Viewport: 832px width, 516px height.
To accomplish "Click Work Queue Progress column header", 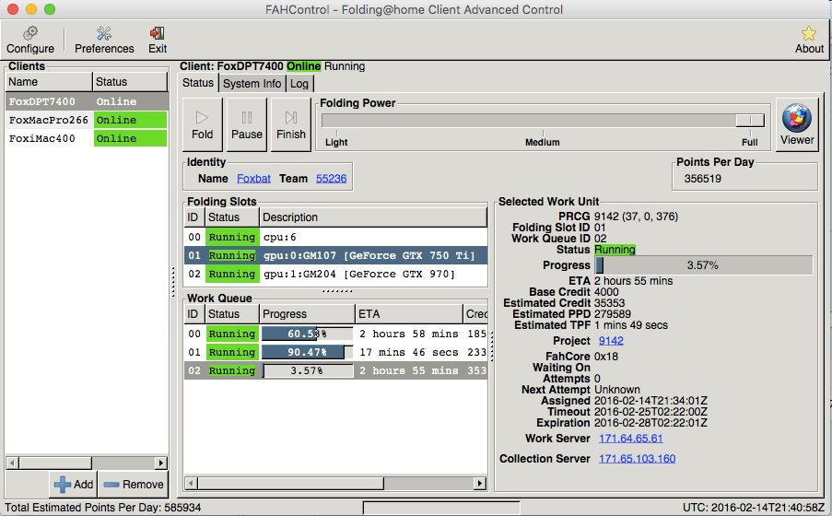I will (x=307, y=313).
